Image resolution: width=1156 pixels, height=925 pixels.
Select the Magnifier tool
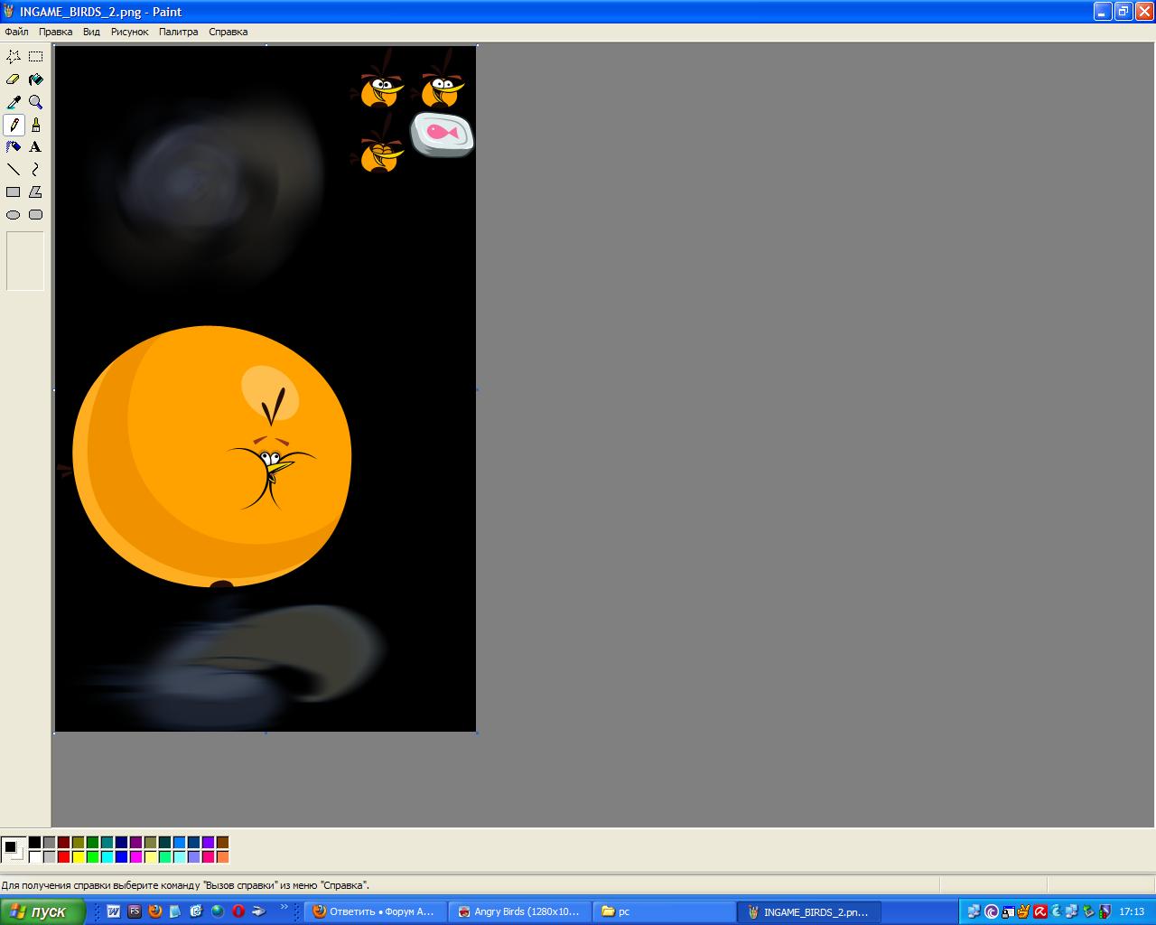[36, 102]
